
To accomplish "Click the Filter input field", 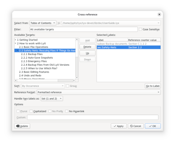I will point(84,29).
